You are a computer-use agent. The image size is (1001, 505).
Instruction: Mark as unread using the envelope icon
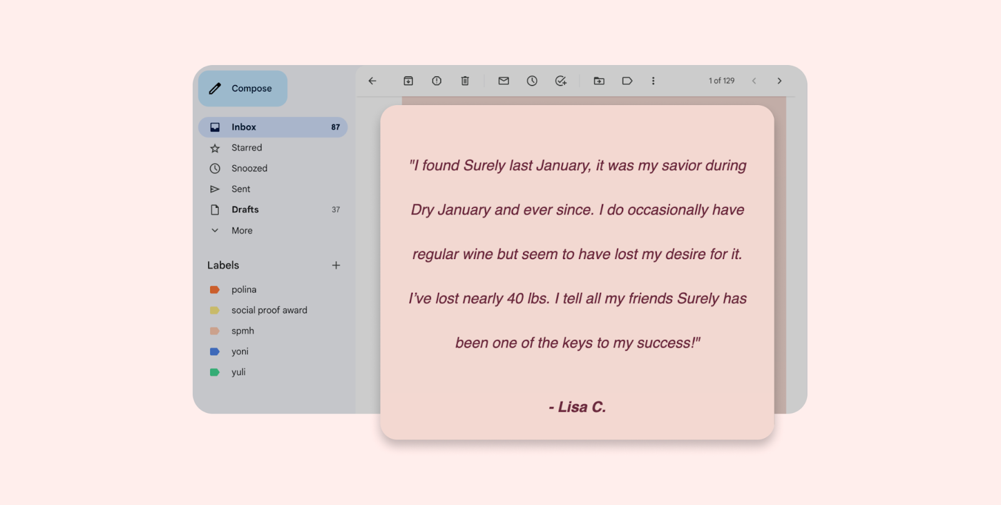pos(504,81)
